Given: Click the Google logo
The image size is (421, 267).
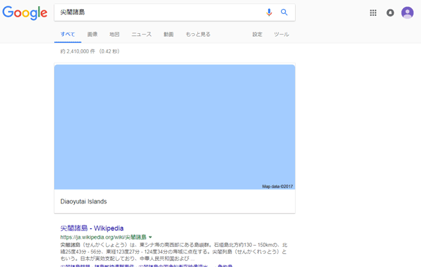Looking at the screenshot, I should pyautogui.click(x=25, y=12).
